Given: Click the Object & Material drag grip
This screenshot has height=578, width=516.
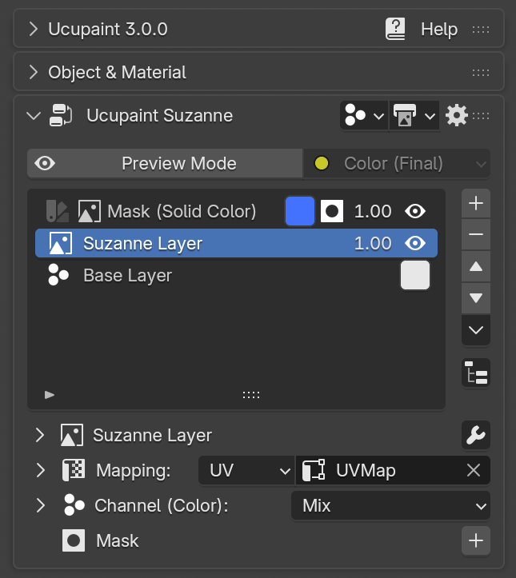Looking at the screenshot, I should (x=481, y=73).
